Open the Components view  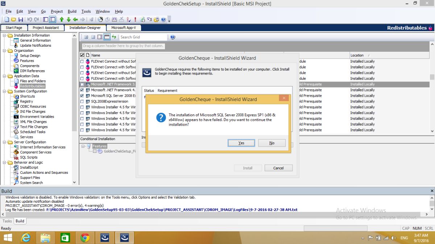[30, 66]
